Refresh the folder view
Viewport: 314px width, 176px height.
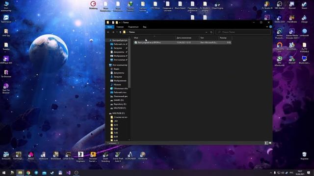click(x=211, y=32)
